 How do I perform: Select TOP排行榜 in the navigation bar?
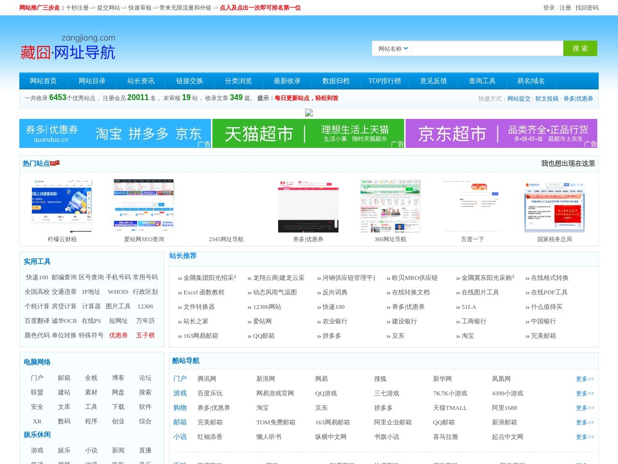point(384,81)
